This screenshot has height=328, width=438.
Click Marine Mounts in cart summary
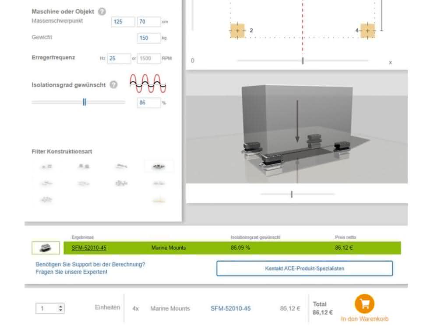(x=170, y=308)
